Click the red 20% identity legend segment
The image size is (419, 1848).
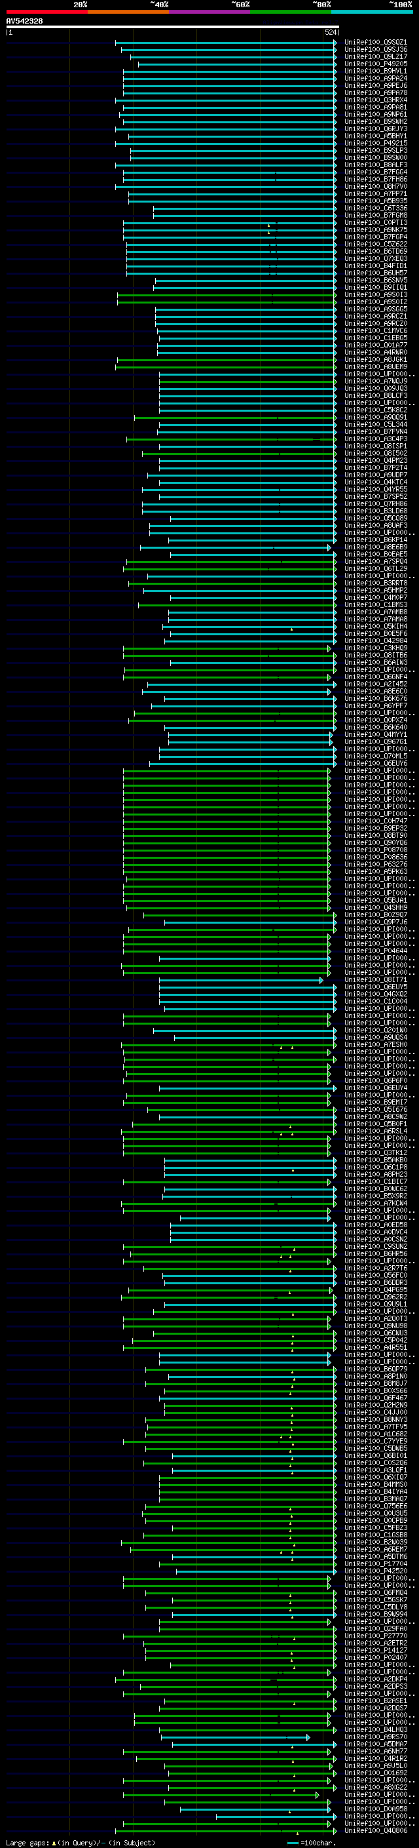click(46, 12)
